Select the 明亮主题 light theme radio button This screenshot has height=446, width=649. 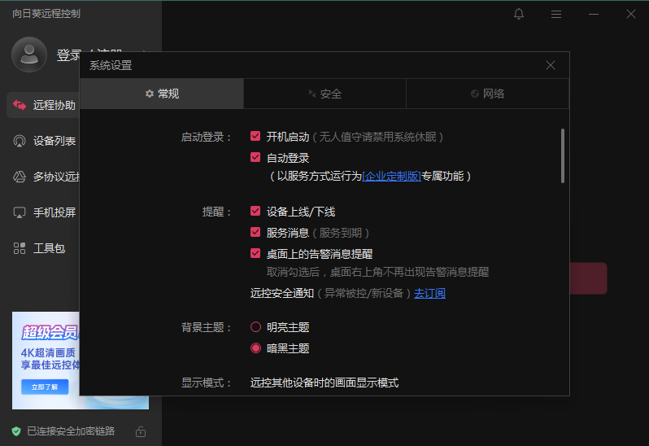(x=255, y=327)
